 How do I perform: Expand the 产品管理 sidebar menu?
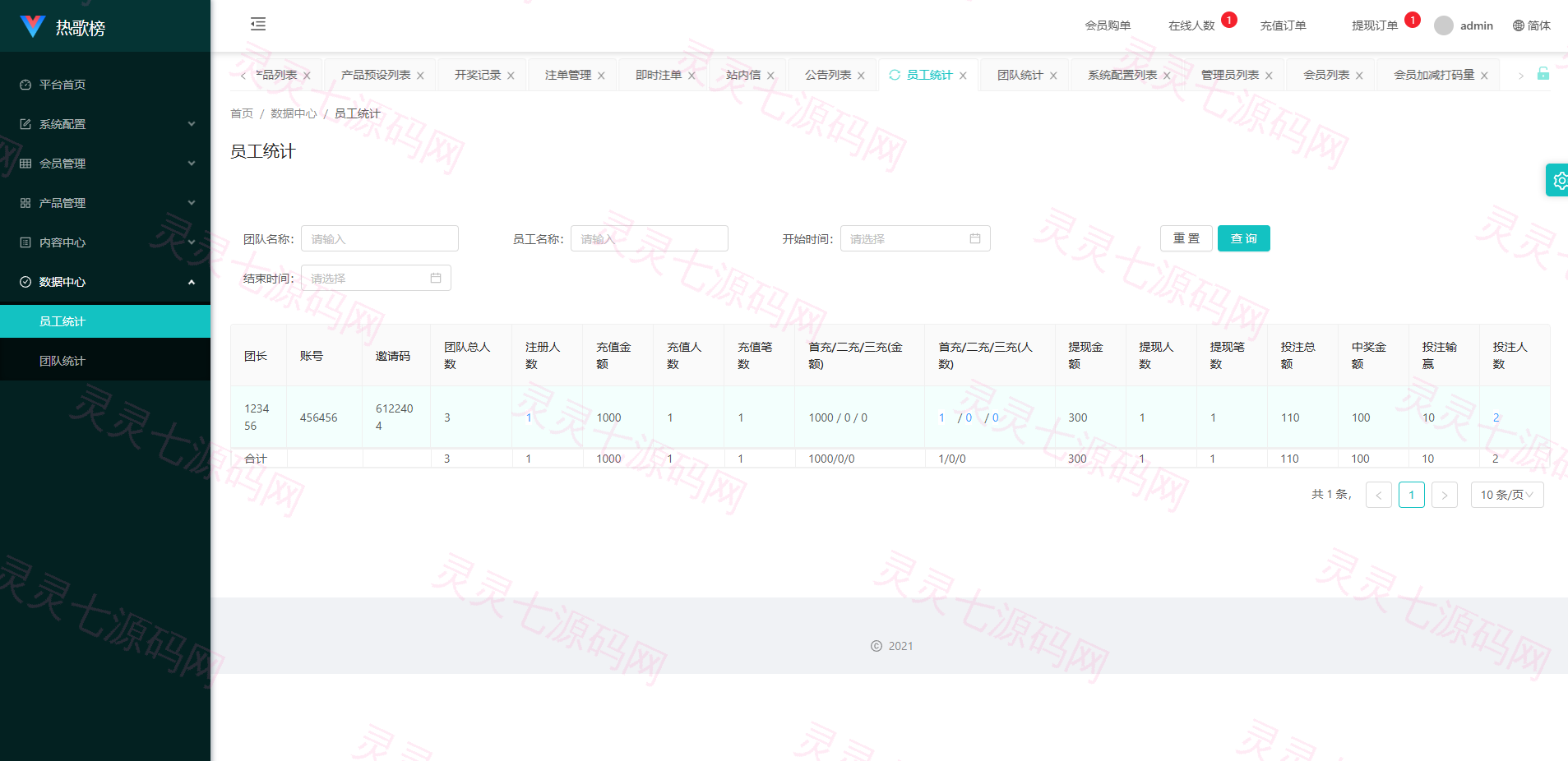tap(105, 203)
